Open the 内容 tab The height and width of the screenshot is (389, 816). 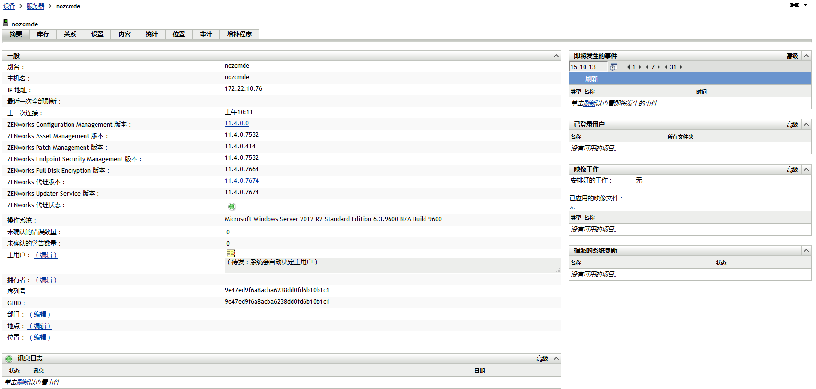click(124, 34)
